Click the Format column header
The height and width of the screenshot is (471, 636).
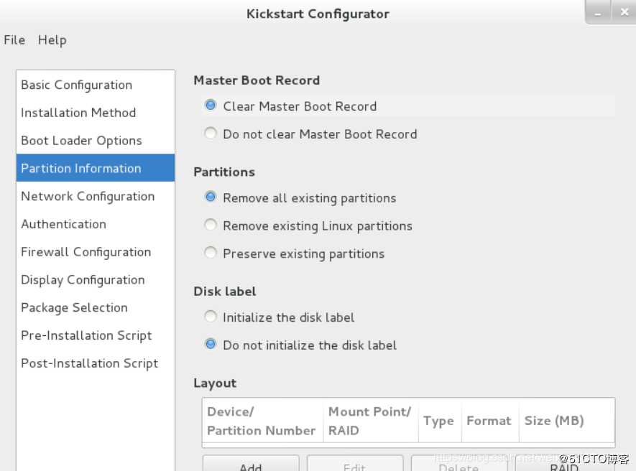pyautogui.click(x=490, y=420)
